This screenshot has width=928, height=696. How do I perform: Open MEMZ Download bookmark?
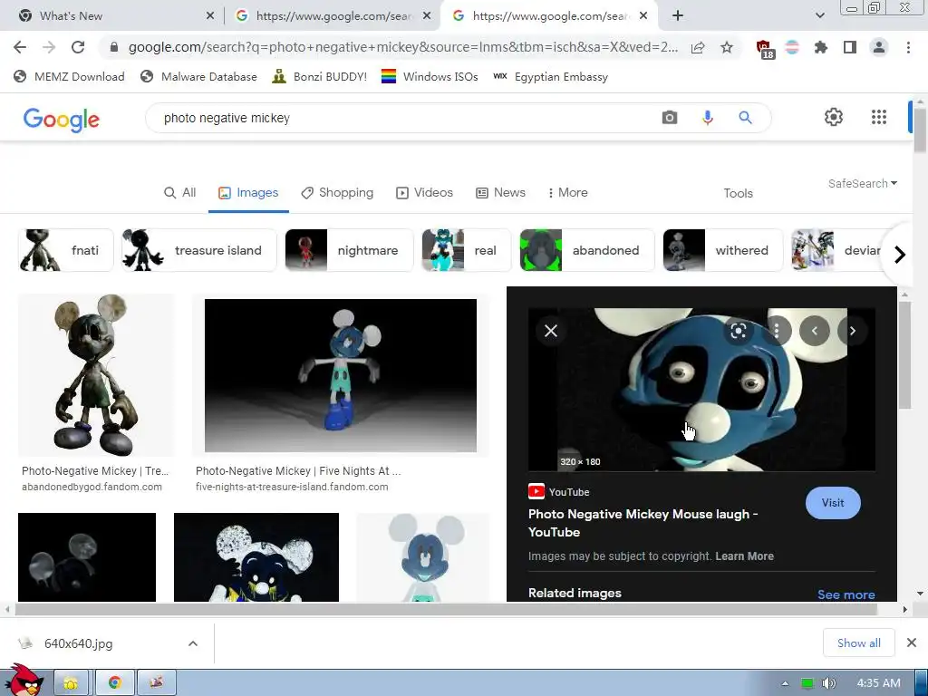click(69, 76)
